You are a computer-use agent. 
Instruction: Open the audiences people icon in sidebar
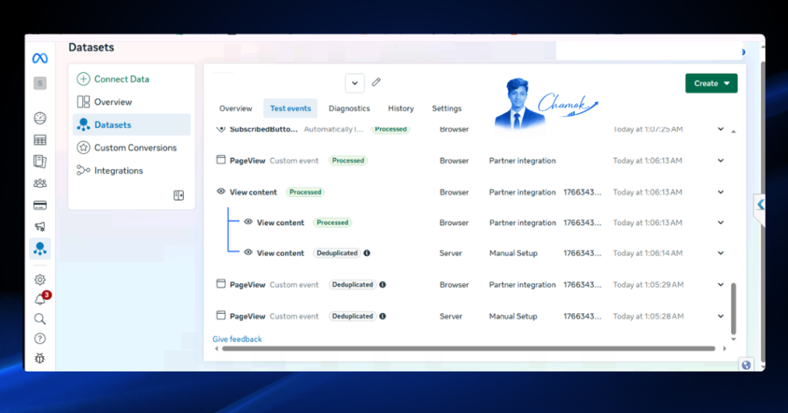pyautogui.click(x=40, y=183)
